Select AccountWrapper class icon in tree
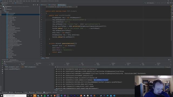Screen dimensions: 173x97 click(7, 15)
